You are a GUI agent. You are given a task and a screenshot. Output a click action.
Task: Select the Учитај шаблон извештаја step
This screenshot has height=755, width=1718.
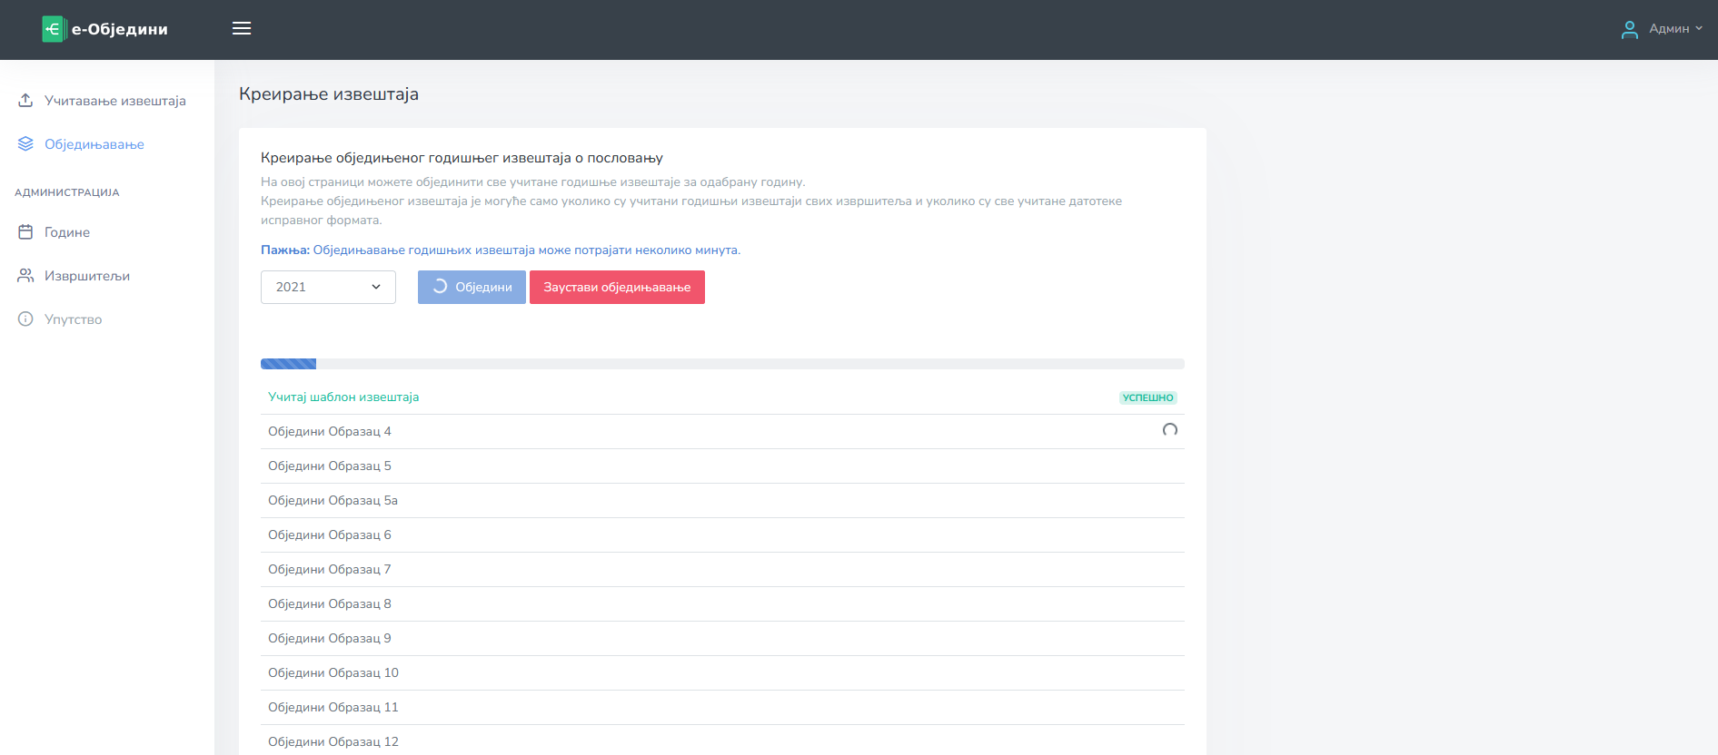343,397
